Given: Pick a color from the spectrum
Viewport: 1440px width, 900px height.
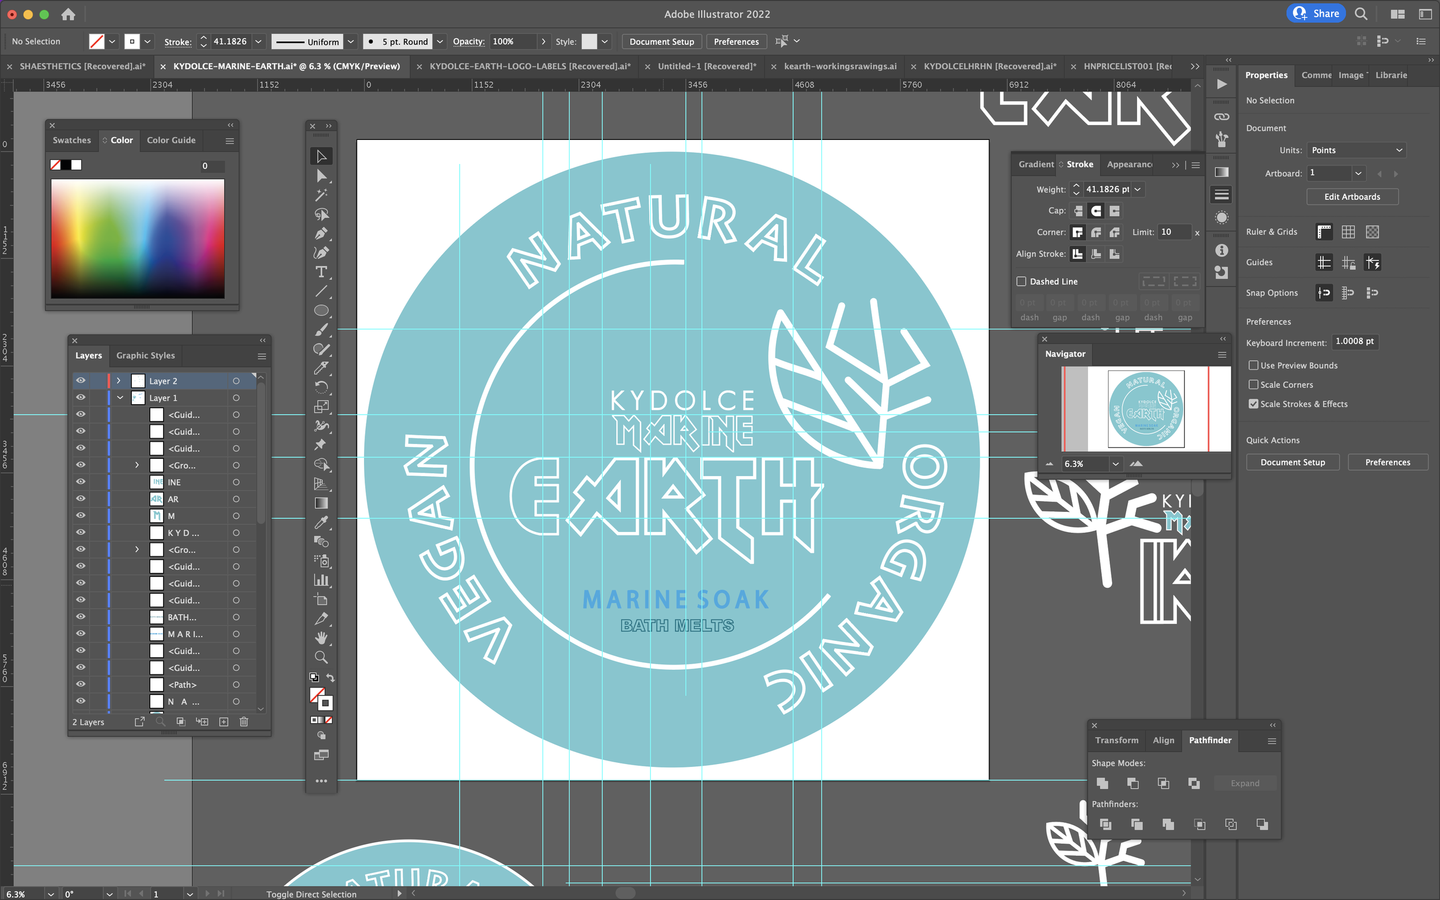Looking at the screenshot, I should coord(138,239).
